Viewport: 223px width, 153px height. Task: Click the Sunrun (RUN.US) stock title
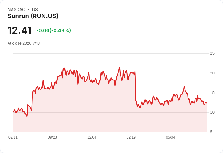33,16
